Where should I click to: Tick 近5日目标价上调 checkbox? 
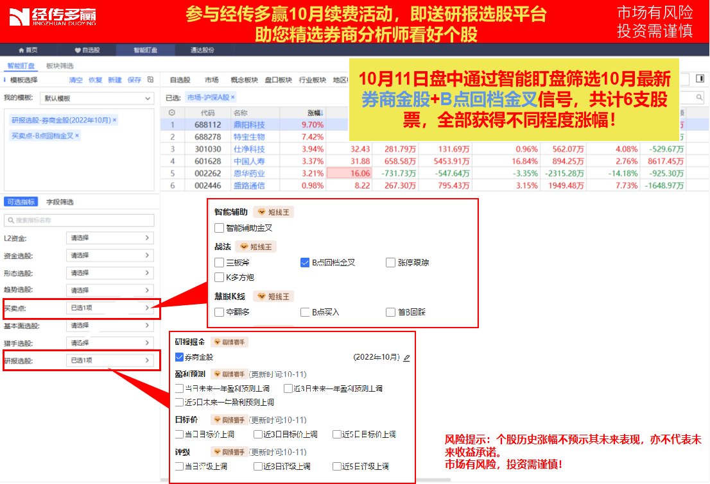(337, 434)
